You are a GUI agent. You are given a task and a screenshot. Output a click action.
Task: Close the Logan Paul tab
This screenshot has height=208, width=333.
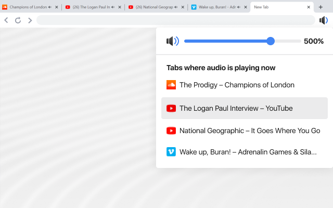120,7
